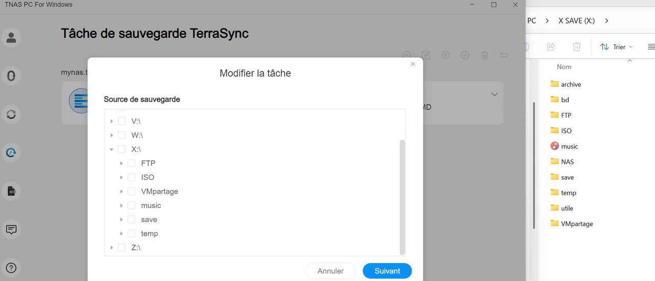655x281 pixels.
Task: Expand the FTP folder in source tree
Action: pos(121,163)
